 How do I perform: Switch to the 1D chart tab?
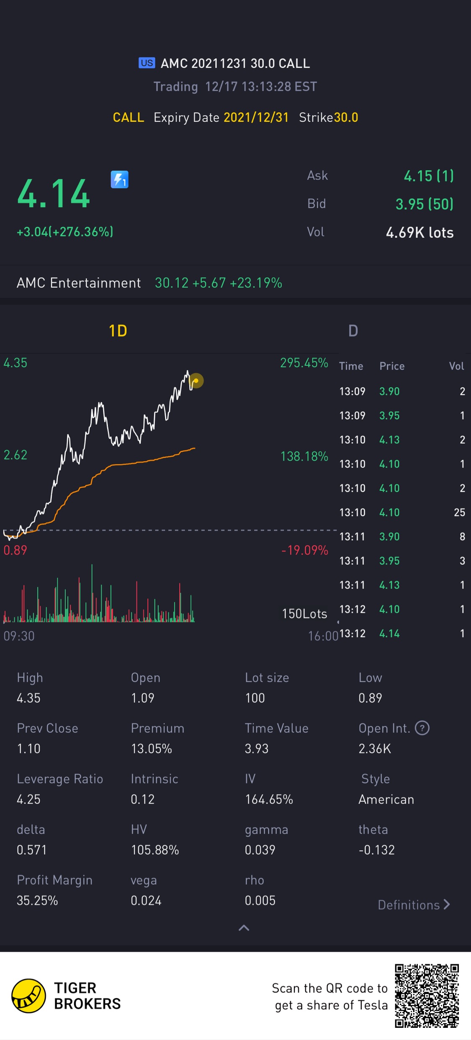[x=118, y=331]
